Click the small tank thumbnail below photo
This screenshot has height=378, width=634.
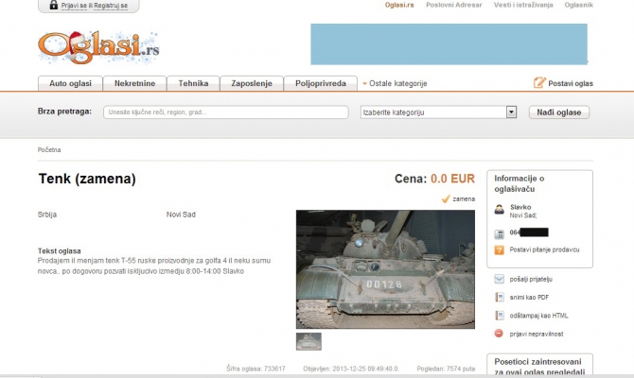pos(308,341)
